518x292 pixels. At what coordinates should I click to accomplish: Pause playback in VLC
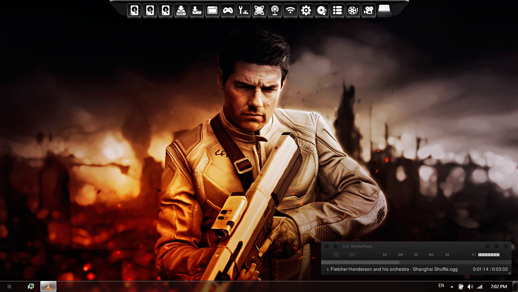[416, 255]
